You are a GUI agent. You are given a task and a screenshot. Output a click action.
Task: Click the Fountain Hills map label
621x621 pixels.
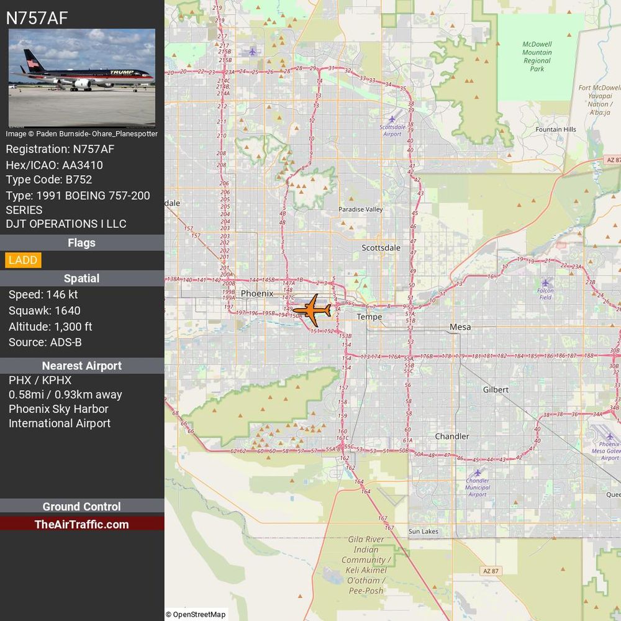(556, 130)
